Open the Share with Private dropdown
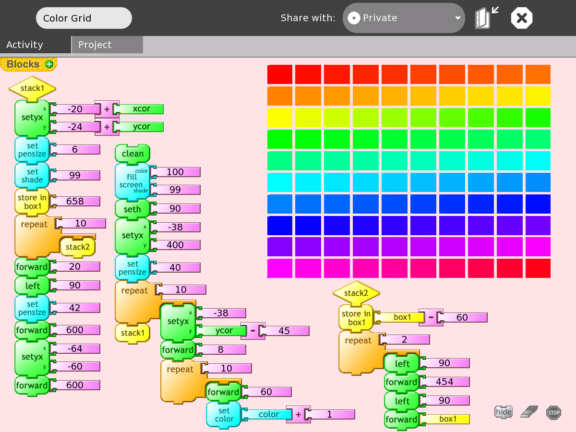Screen dimensions: 576x432 (x=404, y=18)
